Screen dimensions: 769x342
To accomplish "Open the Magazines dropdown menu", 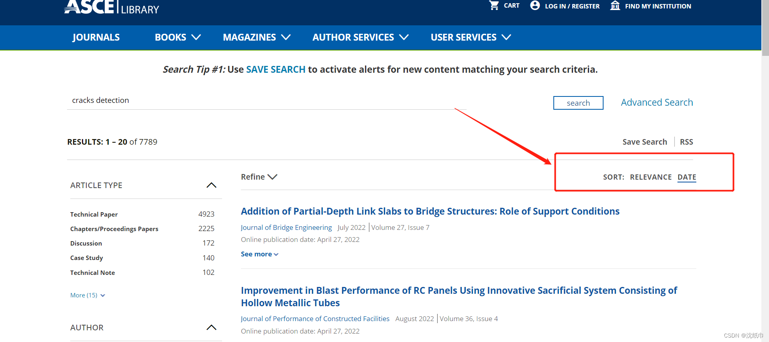I will [x=257, y=37].
